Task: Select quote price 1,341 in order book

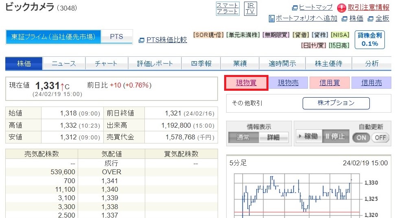Action: [x=109, y=181]
